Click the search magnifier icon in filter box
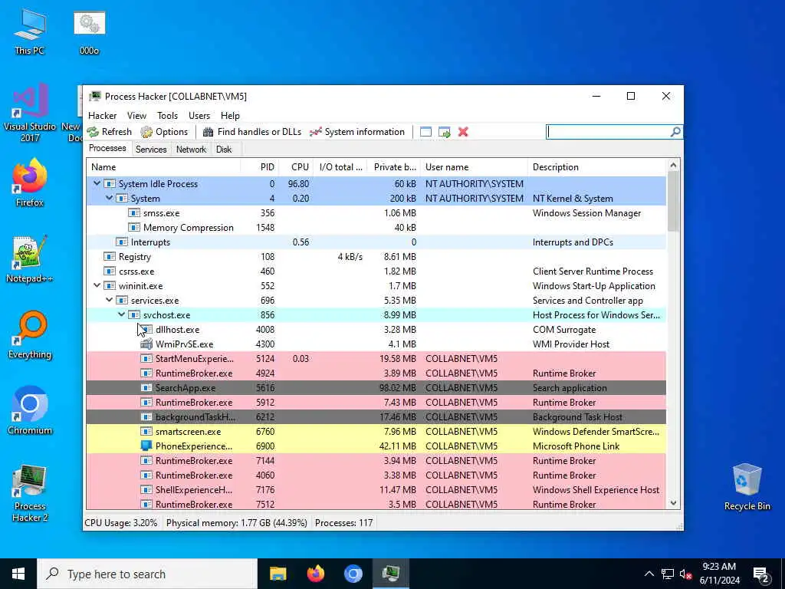The width and height of the screenshot is (785, 589). coord(675,132)
